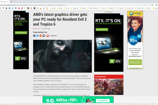Image resolution: width=158 pixels, height=105 pixels.
Task: Expand the zombie article image fullscreen
Action: pyautogui.click(x=90, y=41)
